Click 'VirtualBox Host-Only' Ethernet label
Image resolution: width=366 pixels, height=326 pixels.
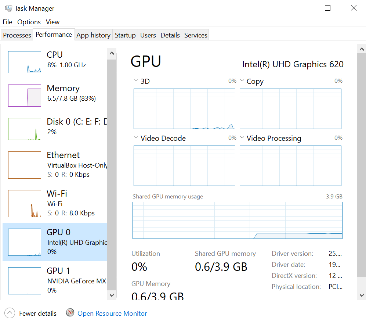click(77, 165)
